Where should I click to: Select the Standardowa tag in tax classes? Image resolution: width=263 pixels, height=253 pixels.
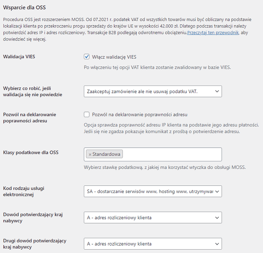coord(106,154)
